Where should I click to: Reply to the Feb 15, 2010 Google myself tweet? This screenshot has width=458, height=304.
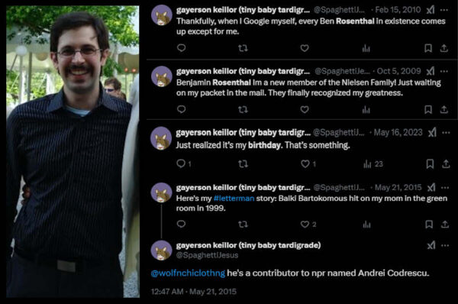[181, 48]
